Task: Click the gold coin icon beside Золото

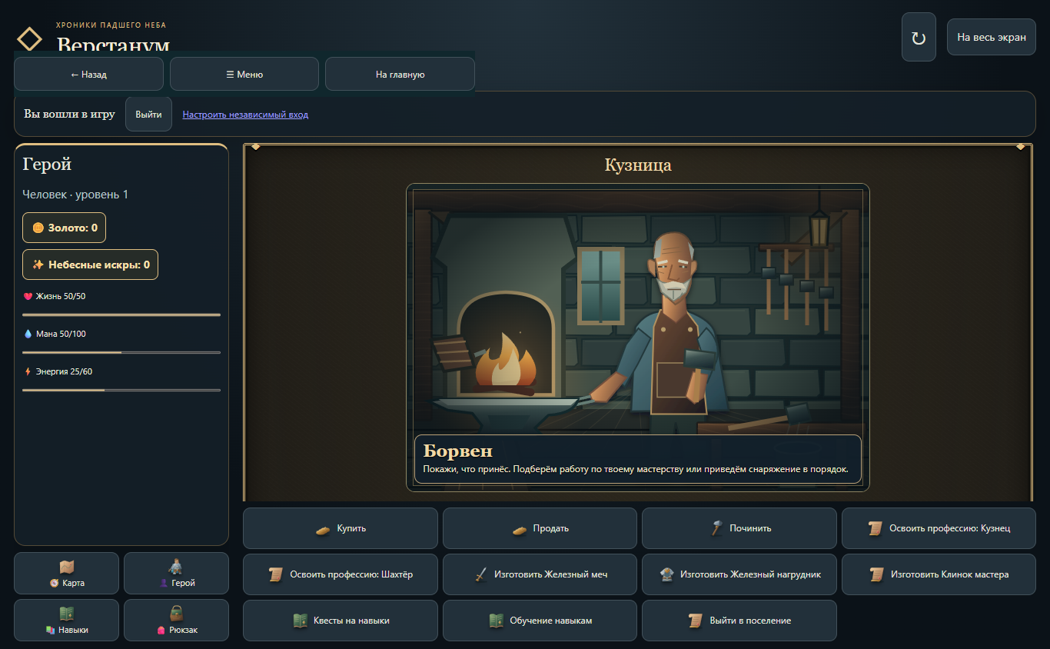Action: coord(38,228)
